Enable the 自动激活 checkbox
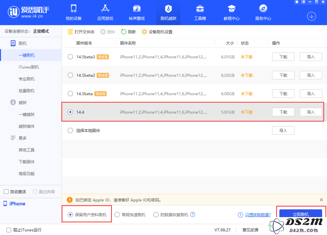 pyautogui.click(x=6, y=192)
